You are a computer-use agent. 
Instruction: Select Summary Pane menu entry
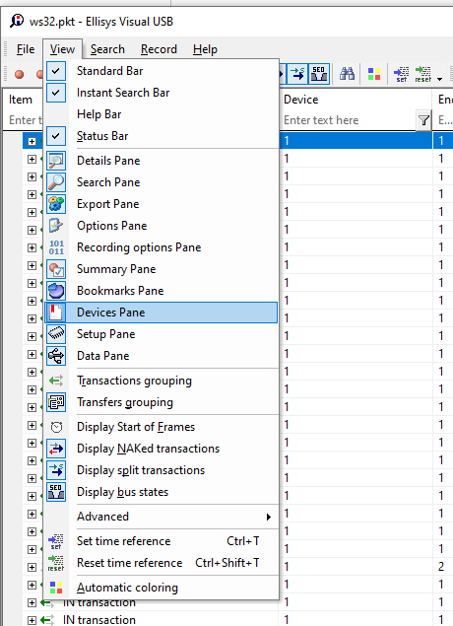(162, 269)
